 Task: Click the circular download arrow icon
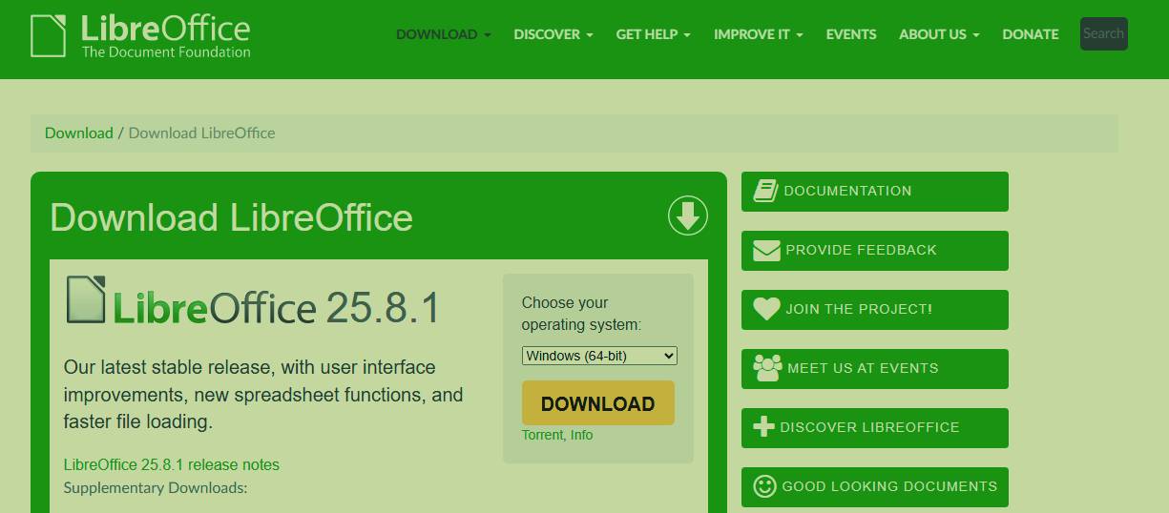688,215
